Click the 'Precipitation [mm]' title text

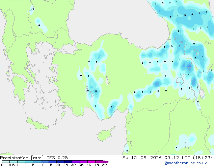point(22,158)
